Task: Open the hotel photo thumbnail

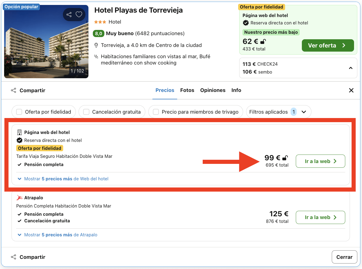Action: [46, 42]
